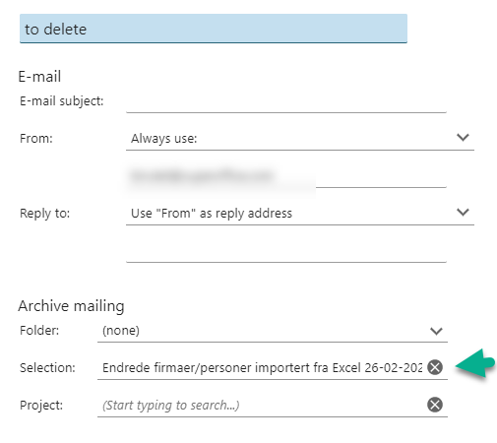Open the Folder dropdown chevron

tap(436, 331)
